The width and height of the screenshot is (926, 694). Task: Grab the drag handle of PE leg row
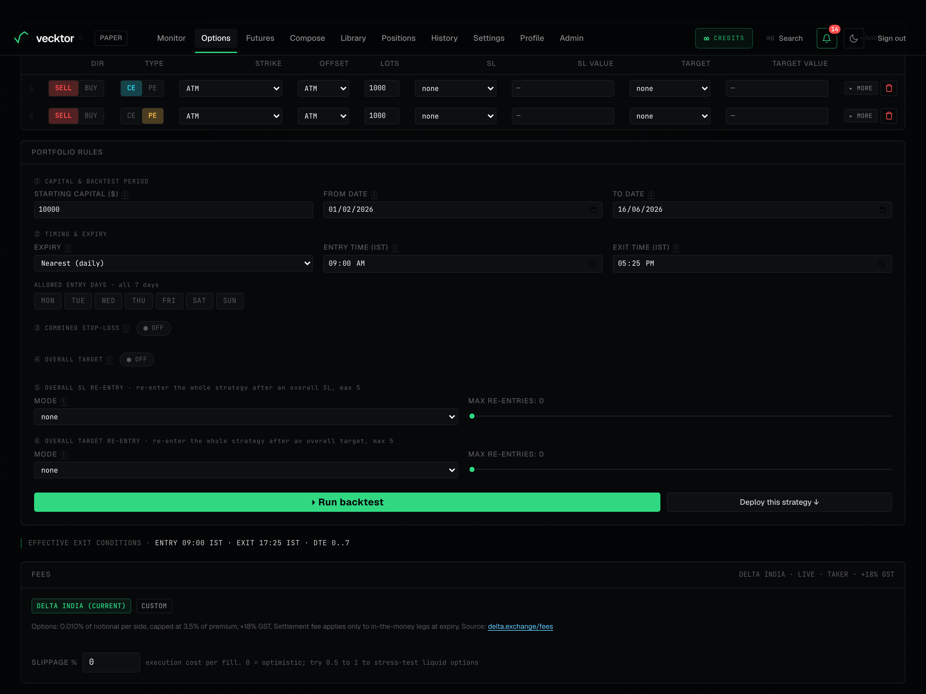click(x=32, y=116)
